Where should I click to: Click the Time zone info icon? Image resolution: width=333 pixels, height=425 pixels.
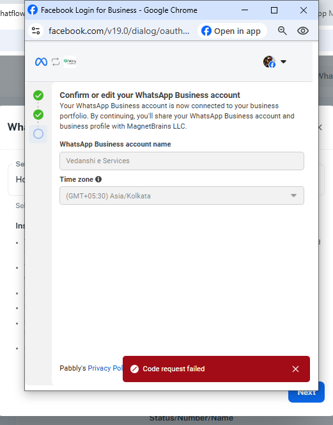click(98, 179)
